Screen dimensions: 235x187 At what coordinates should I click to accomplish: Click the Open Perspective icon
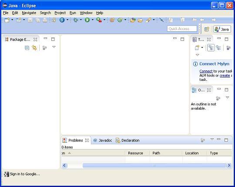tap(207, 29)
